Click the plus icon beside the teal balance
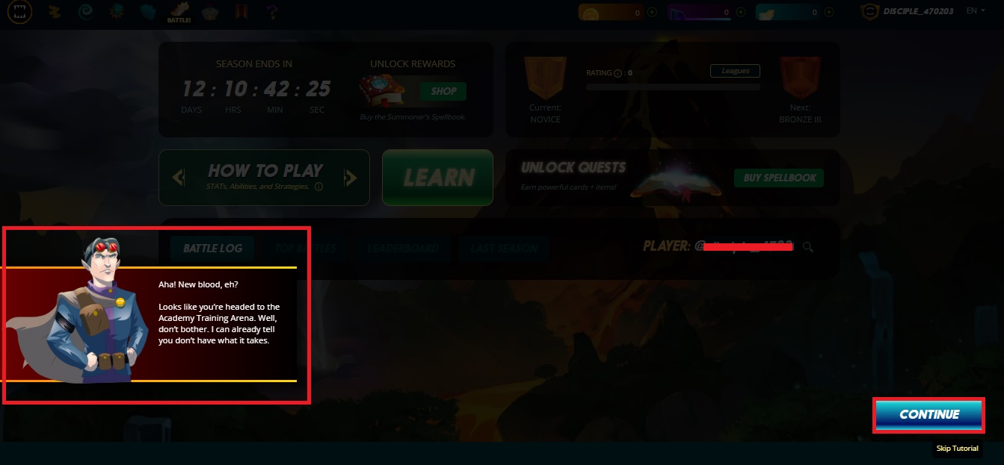 830,12
